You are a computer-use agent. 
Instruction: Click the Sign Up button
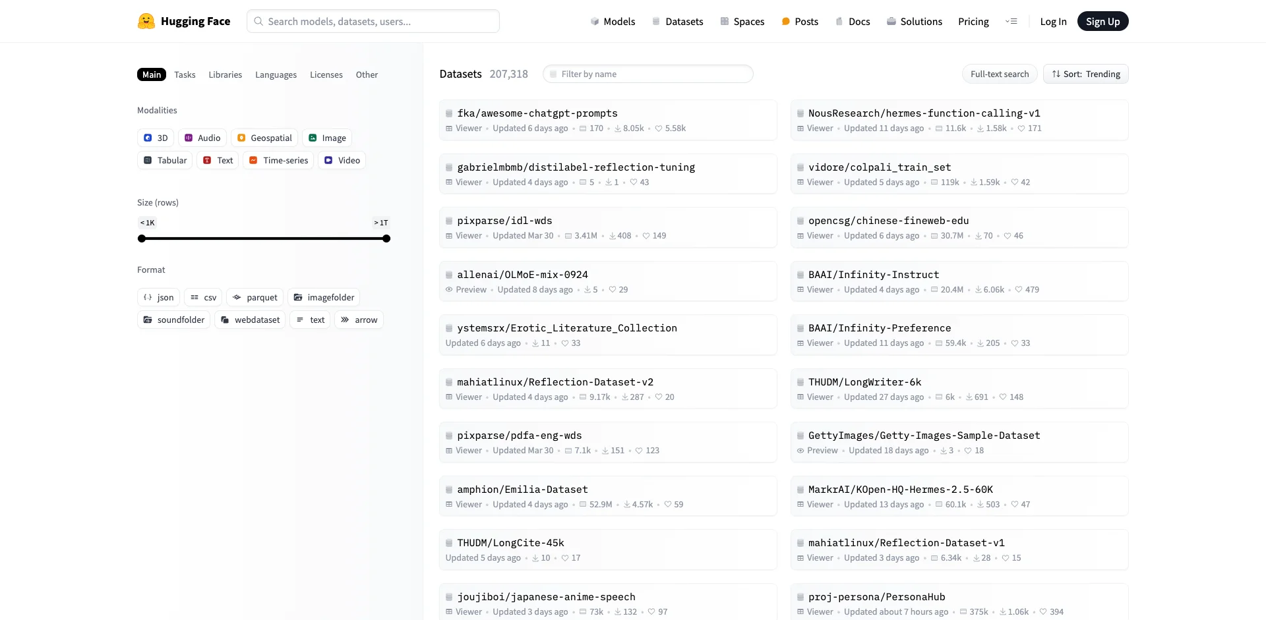[1102, 21]
